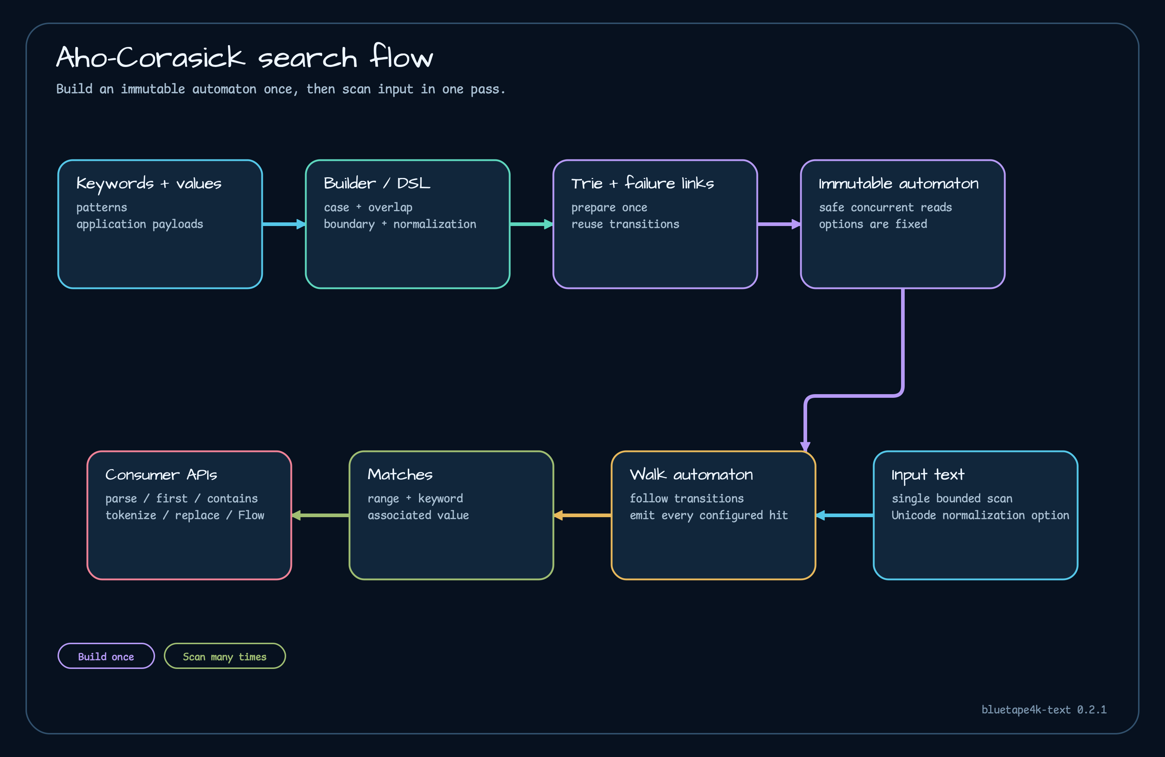Click the 'bluetape4k-text 0.2.1' version label
This screenshot has height=757, width=1165.
(x=1044, y=710)
